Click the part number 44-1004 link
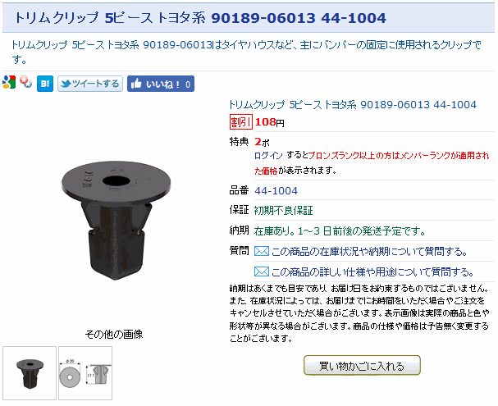The height and width of the screenshot is (406, 498). click(276, 191)
